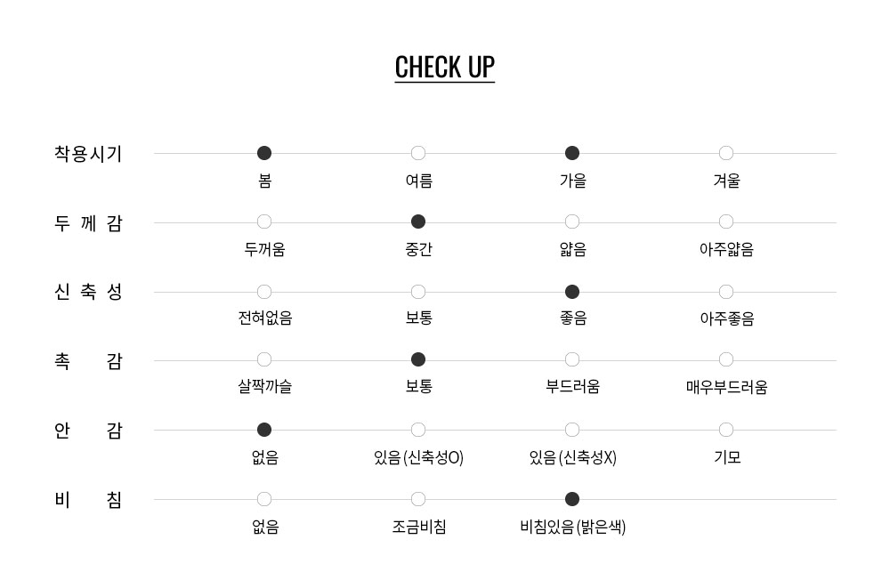Choose 전혀없음 for elasticity
The image size is (890, 588).
pos(264,292)
